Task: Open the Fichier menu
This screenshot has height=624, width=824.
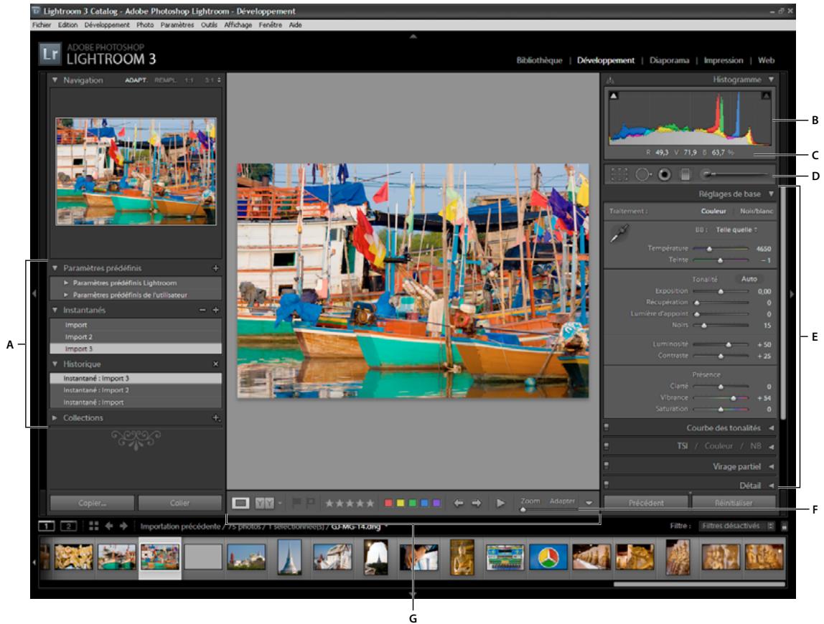Action: pyautogui.click(x=42, y=24)
